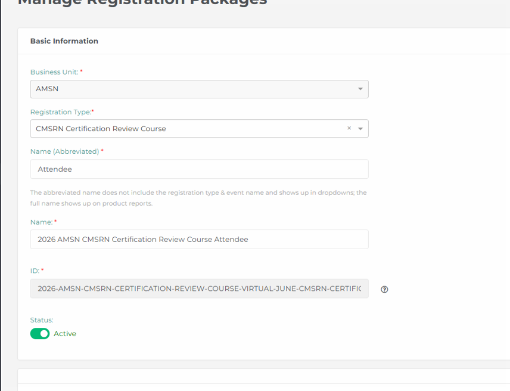Click the Status label

click(42, 320)
